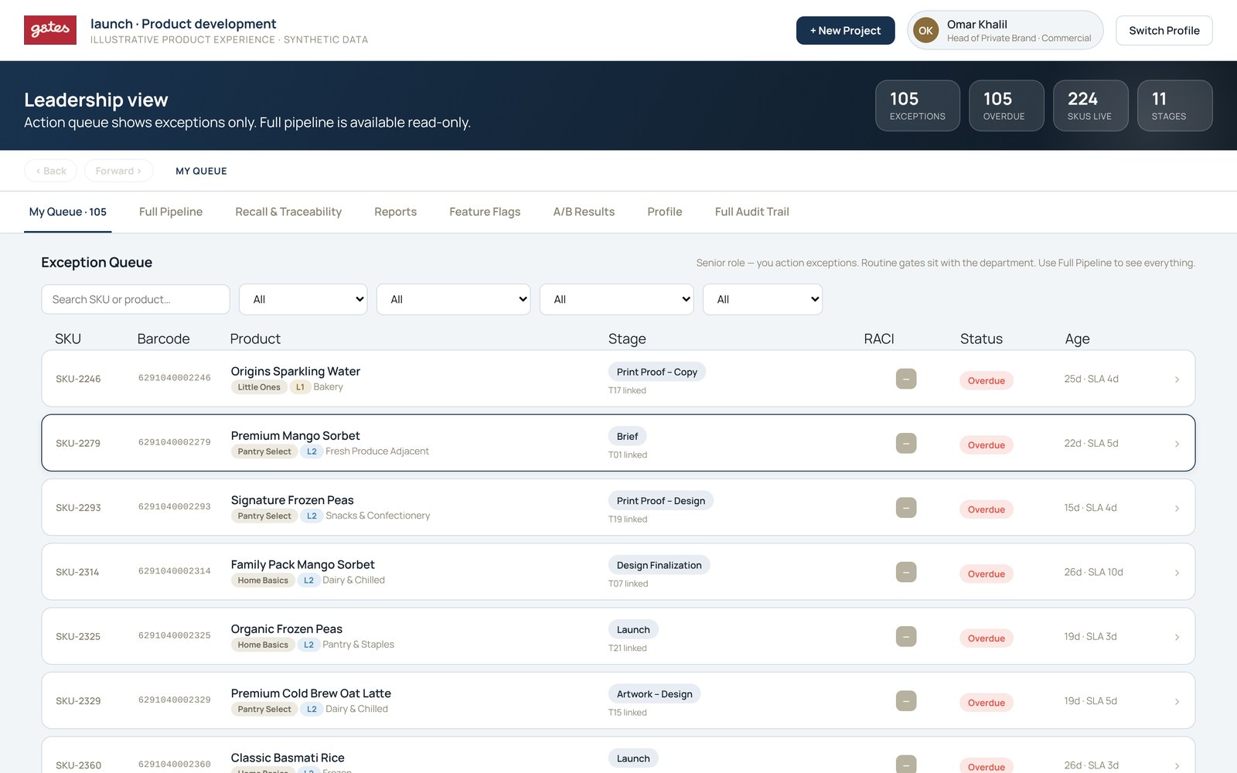1237x773 pixels.
Task: Open RACI badge for Premium Mango Sorbet
Action: (x=906, y=444)
